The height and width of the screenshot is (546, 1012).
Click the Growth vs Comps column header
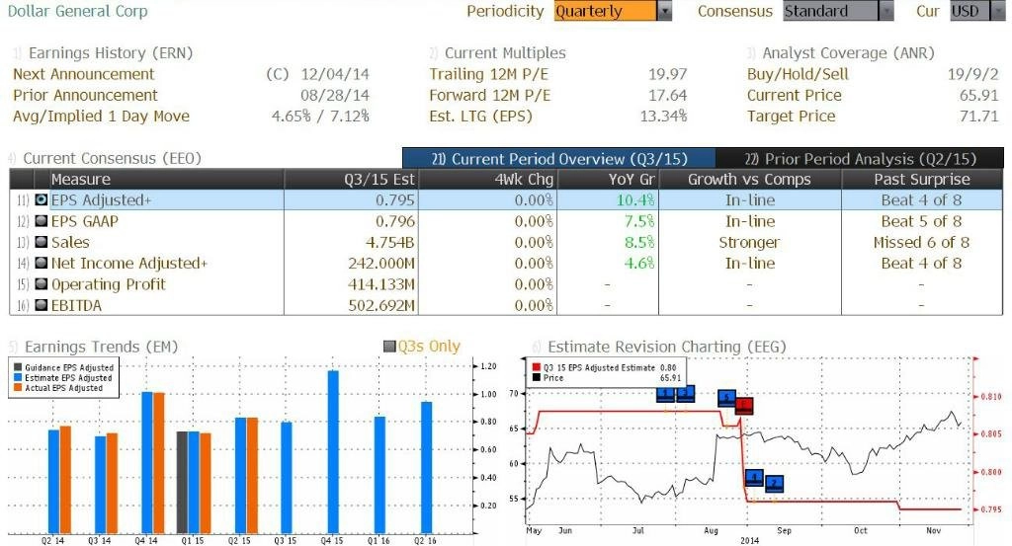pyautogui.click(x=749, y=180)
